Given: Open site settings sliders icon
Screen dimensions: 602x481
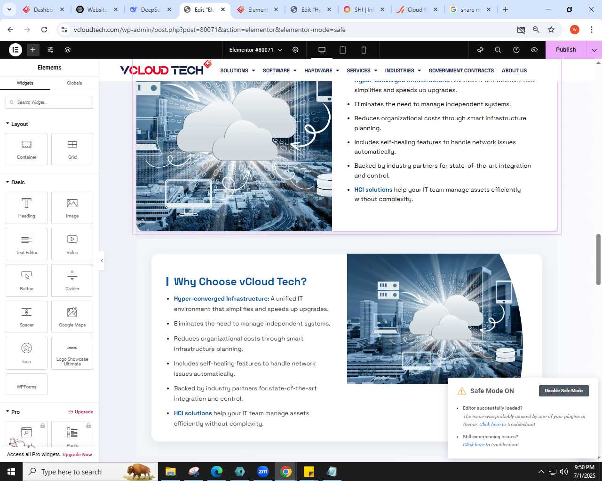Looking at the screenshot, I should coord(50,49).
